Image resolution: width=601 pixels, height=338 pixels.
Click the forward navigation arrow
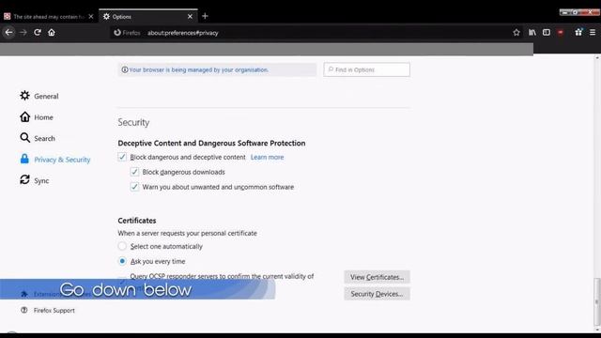[23, 33]
